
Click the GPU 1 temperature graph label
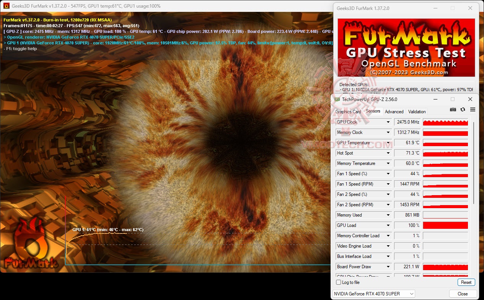tap(108, 230)
